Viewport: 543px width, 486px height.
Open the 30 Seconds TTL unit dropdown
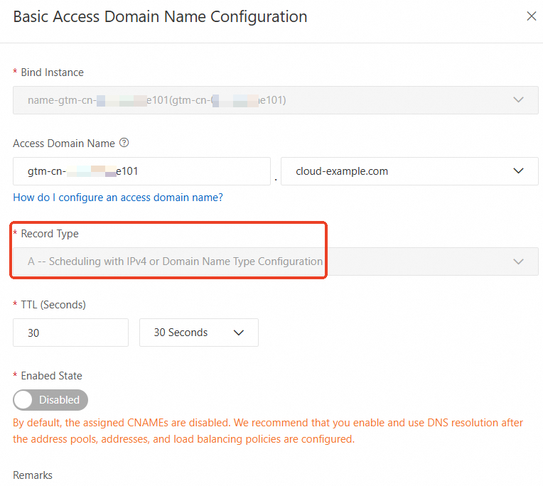198,333
